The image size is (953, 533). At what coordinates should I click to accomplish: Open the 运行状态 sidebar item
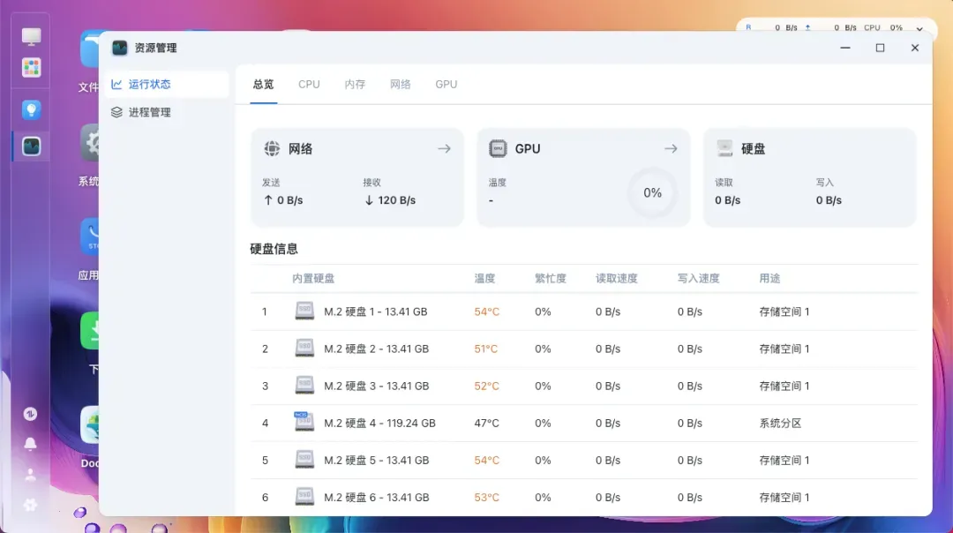(149, 85)
